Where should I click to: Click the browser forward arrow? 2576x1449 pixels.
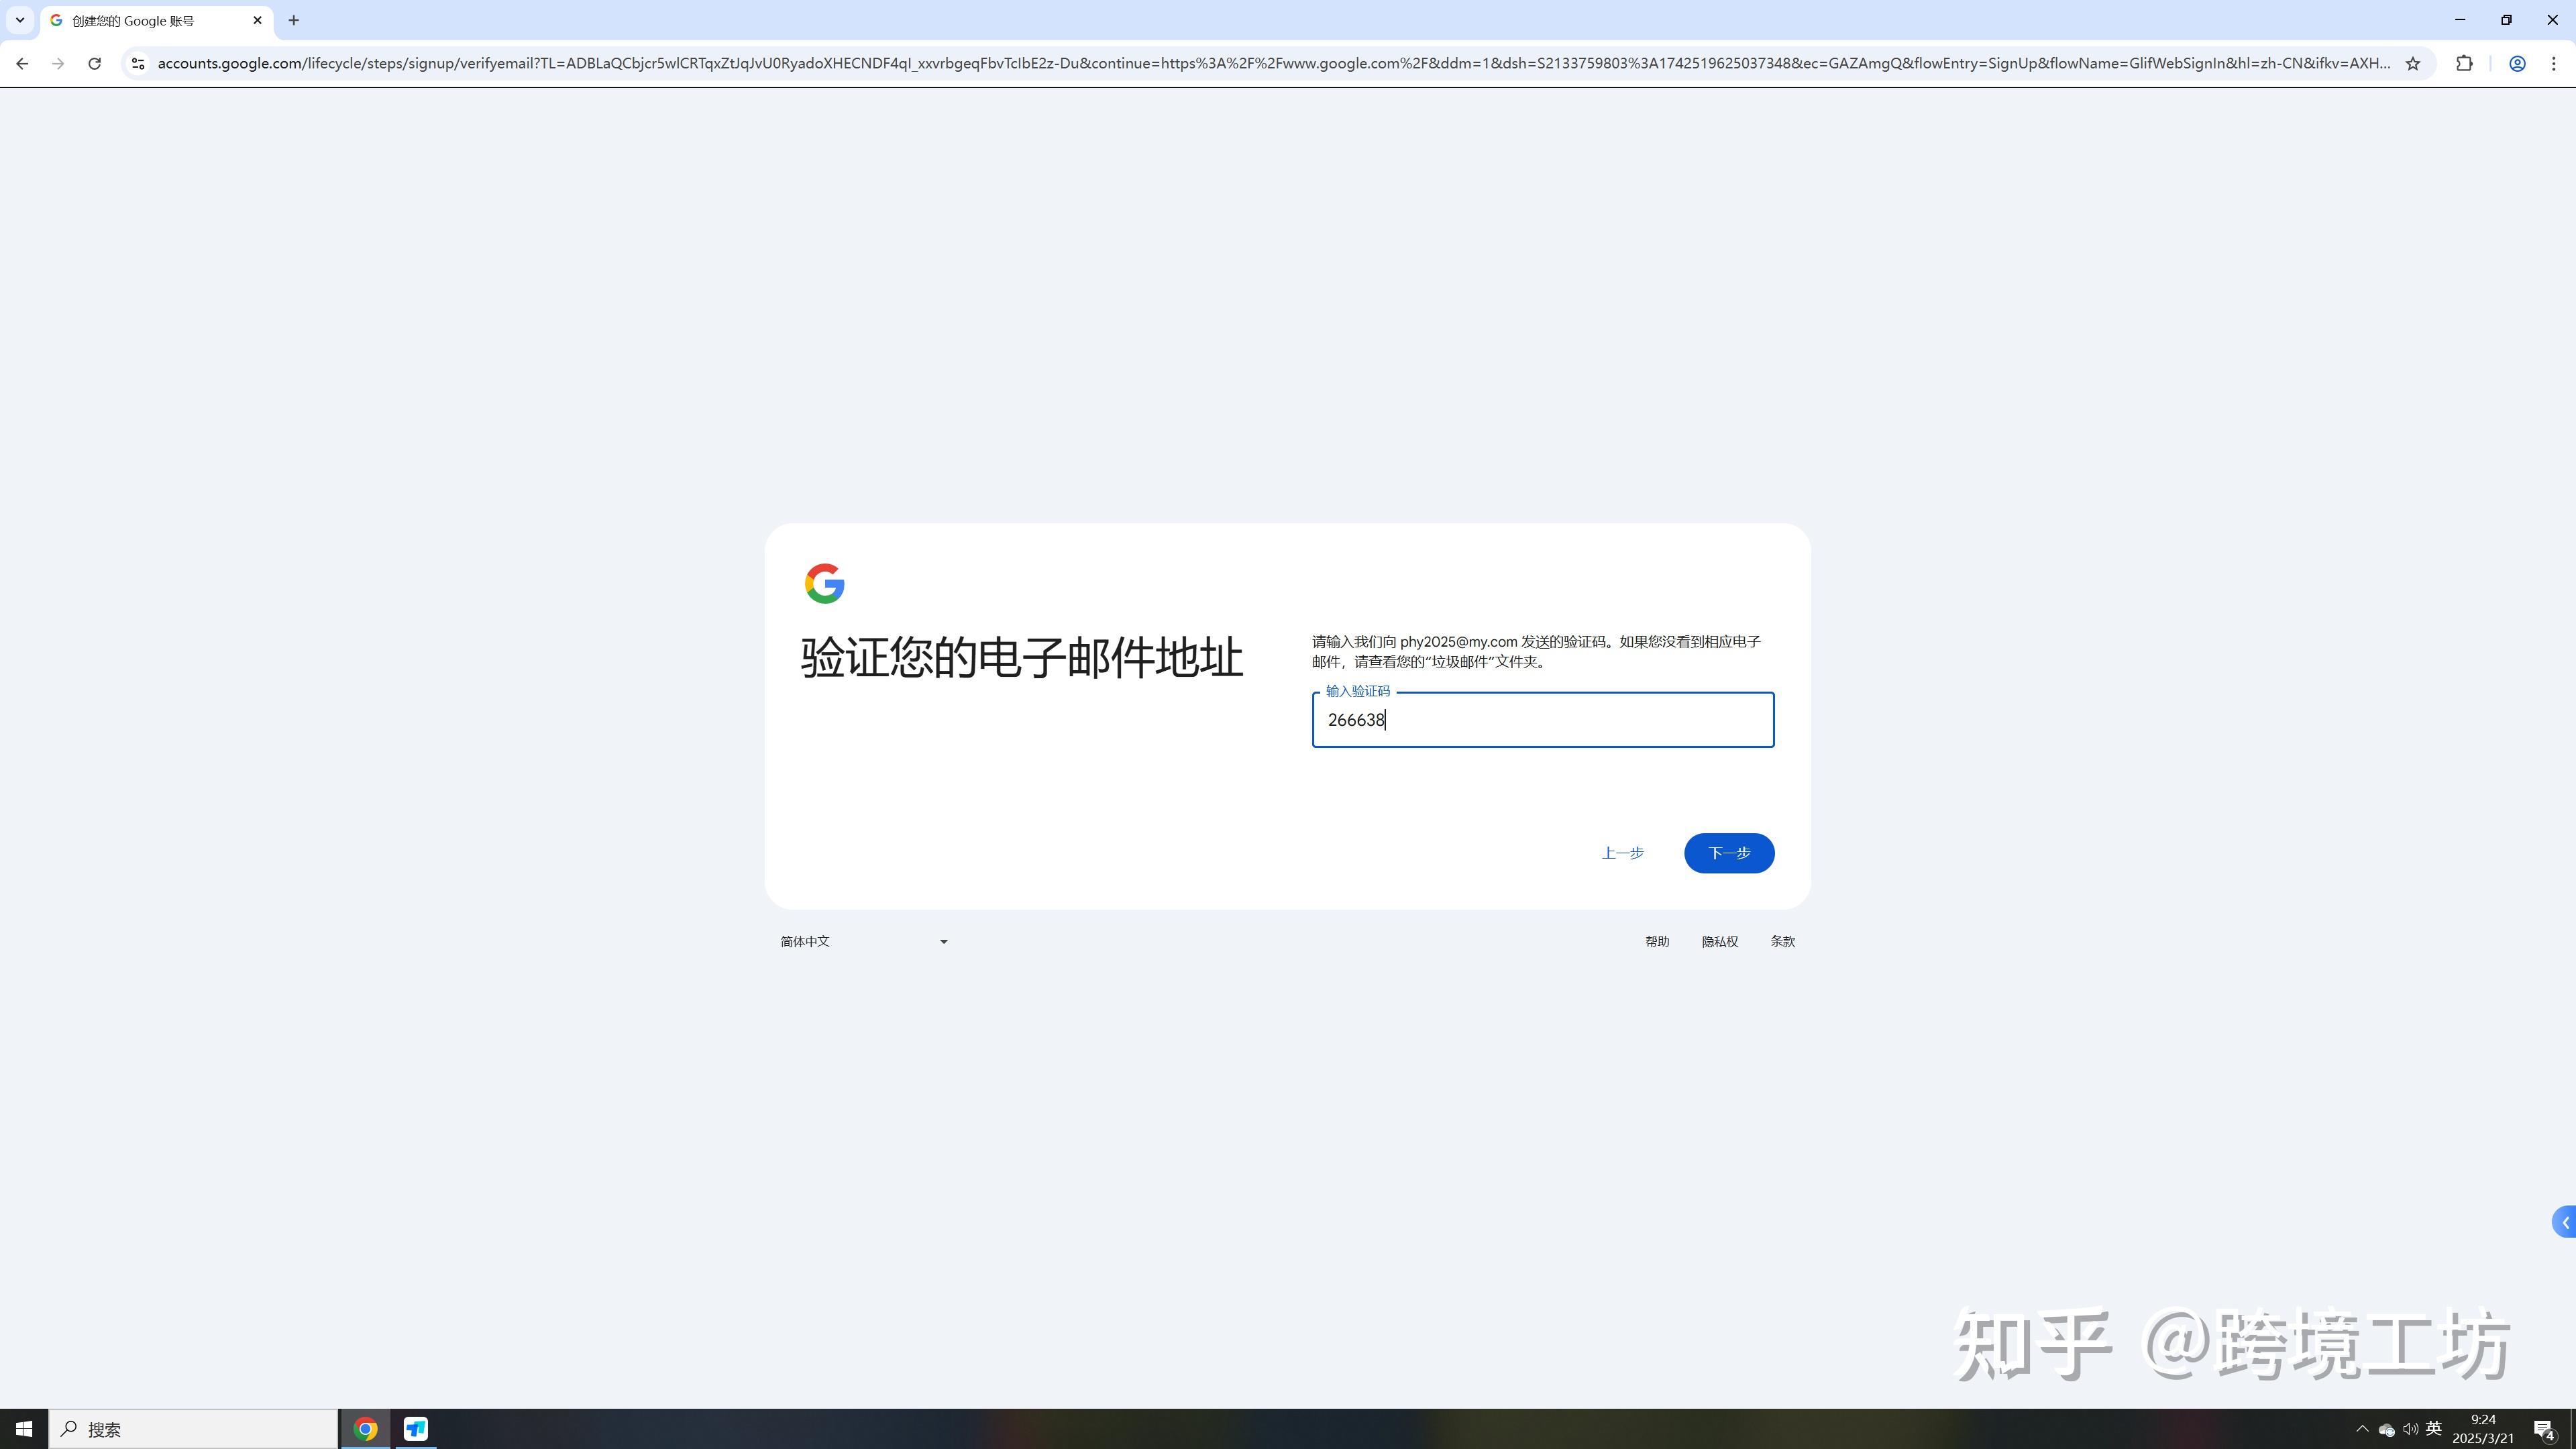58,63
